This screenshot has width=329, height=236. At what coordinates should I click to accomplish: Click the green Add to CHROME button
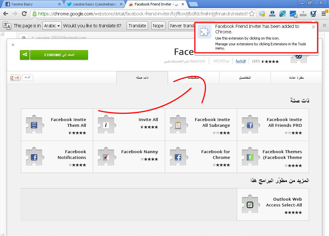59,55
